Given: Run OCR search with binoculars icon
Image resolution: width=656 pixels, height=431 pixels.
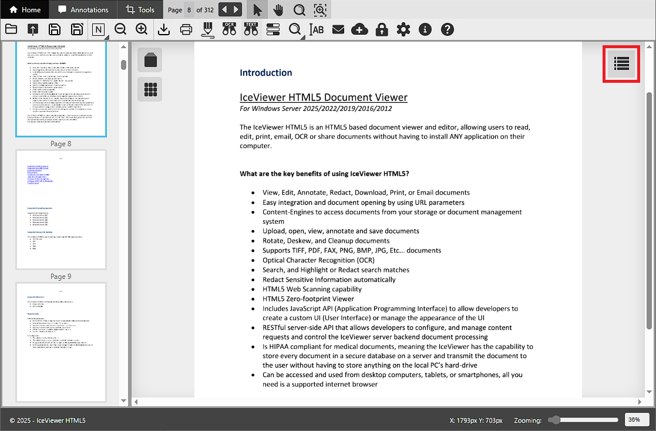Looking at the screenshot, I should click(229, 29).
